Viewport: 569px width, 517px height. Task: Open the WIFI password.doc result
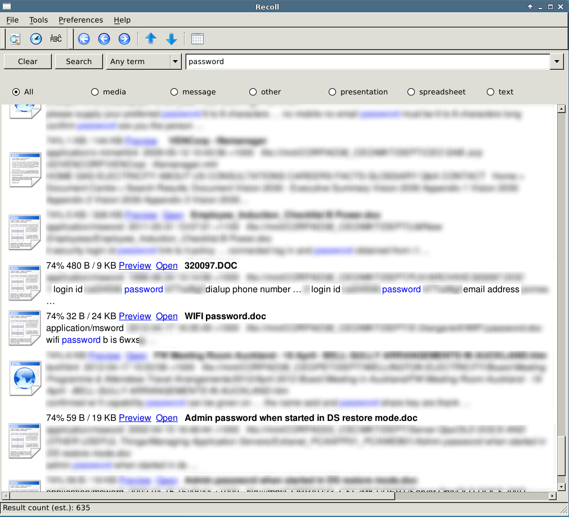(x=167, y=316)
